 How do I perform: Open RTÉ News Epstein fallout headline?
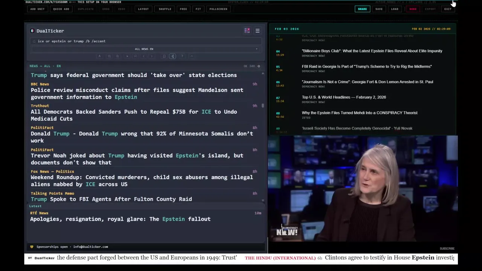[x=120, y=219]
